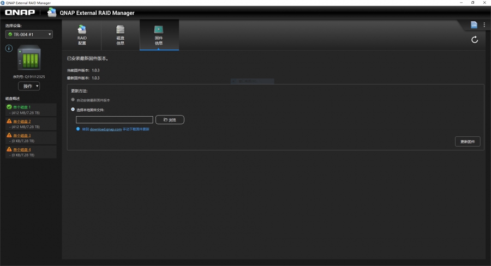The height and width of the screenshot is (266, 491).
Task: Open the 操作 actions dropdown
Action: (29, 86)
